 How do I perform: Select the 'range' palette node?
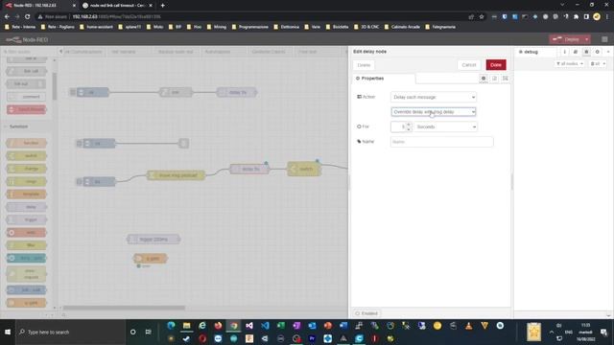coord(27,181)
